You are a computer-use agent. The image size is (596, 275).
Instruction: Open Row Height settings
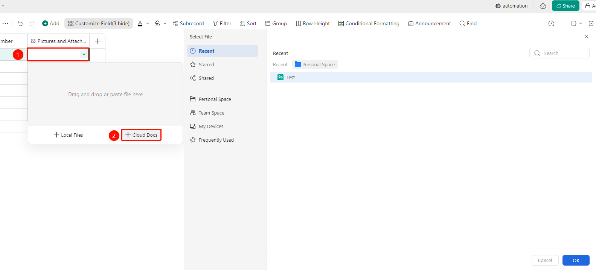pos(312,23)
